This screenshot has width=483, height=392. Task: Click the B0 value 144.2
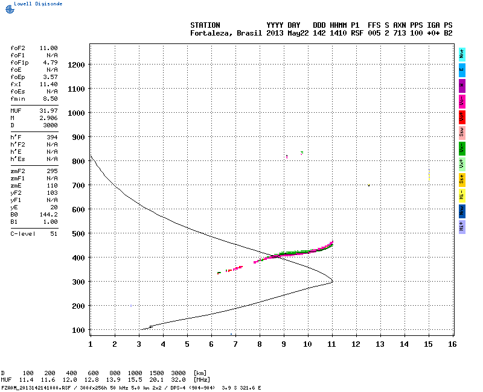click(49, 215)
